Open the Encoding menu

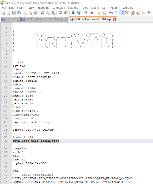43,8
